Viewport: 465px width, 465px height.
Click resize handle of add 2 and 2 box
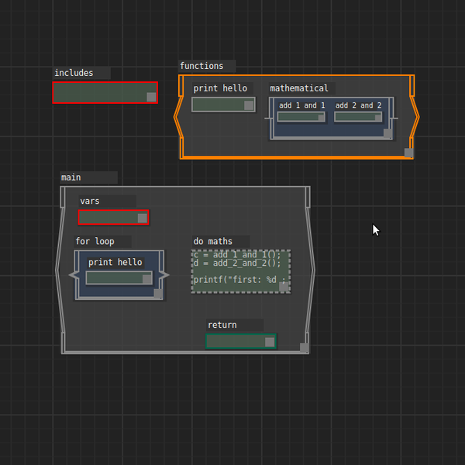coord(378,118)
